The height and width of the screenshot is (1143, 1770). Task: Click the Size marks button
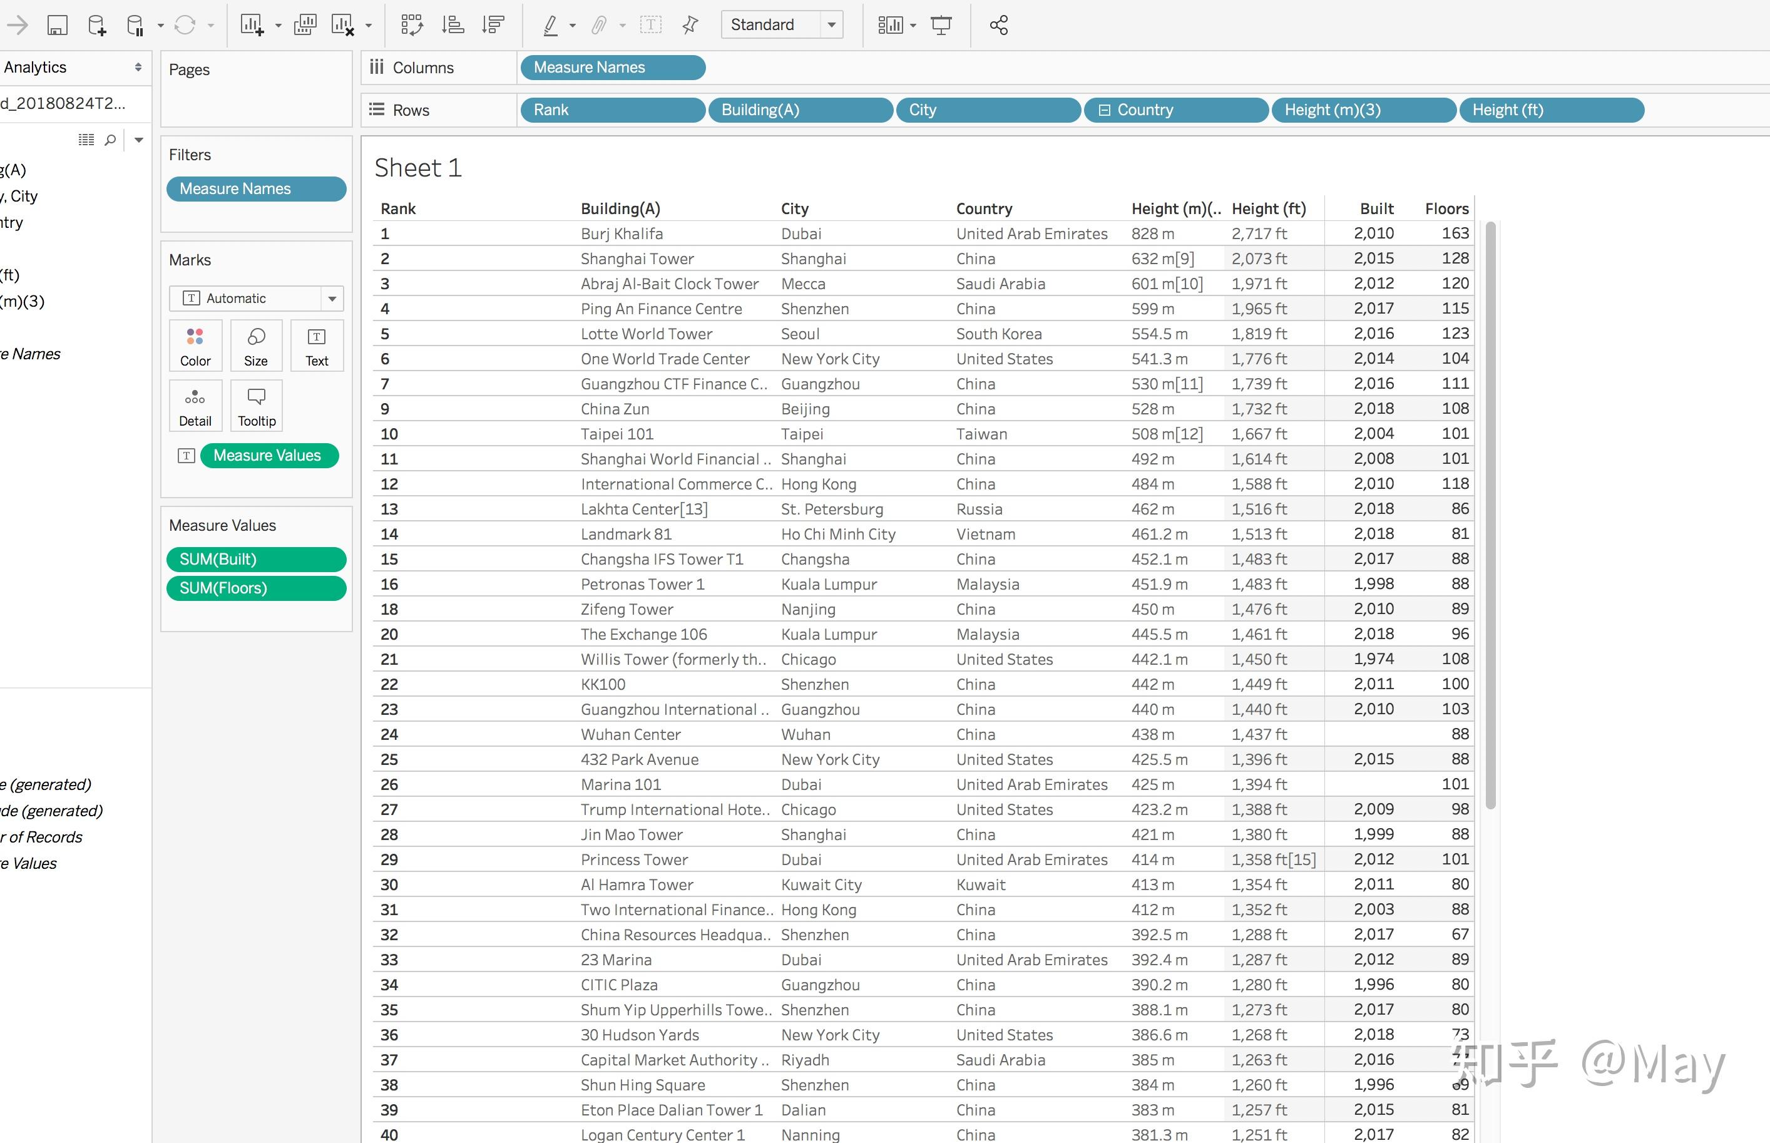[x=256, y=346]
